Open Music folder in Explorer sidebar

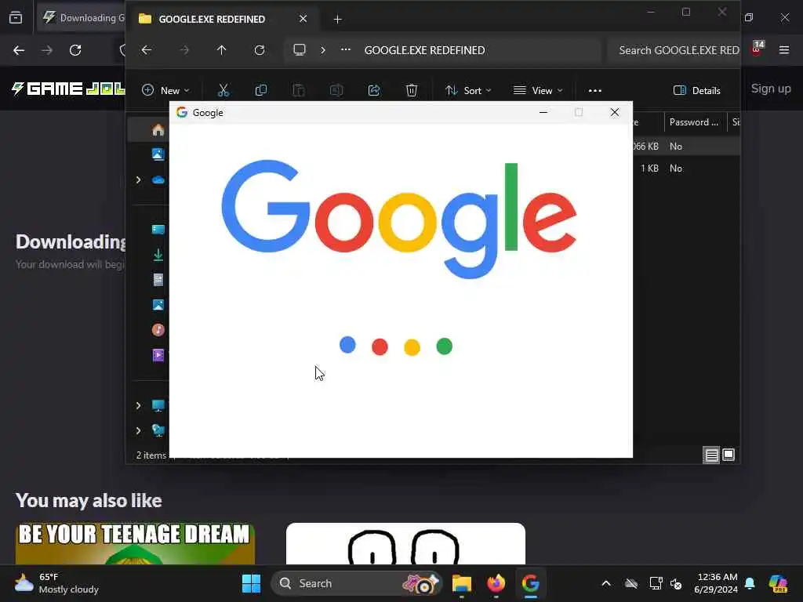158,330
